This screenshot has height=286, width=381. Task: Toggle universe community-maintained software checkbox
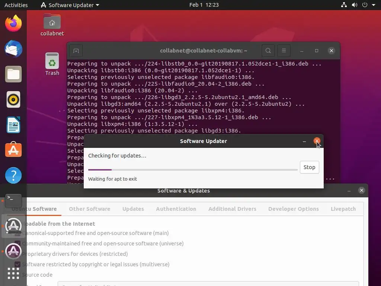click(17, 244)
